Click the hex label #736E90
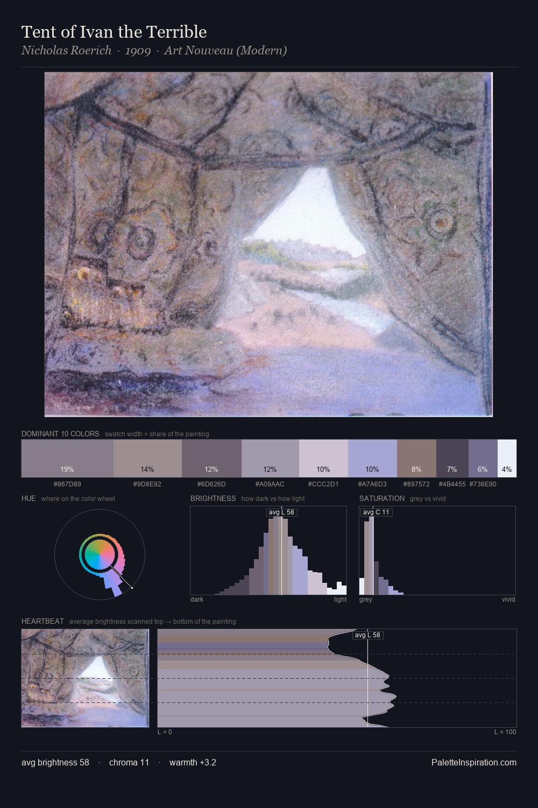 pos(483,484)
